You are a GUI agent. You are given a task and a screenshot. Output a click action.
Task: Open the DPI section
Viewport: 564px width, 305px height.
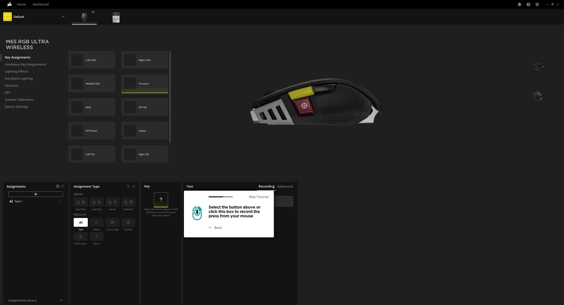[x=7, y=92]
